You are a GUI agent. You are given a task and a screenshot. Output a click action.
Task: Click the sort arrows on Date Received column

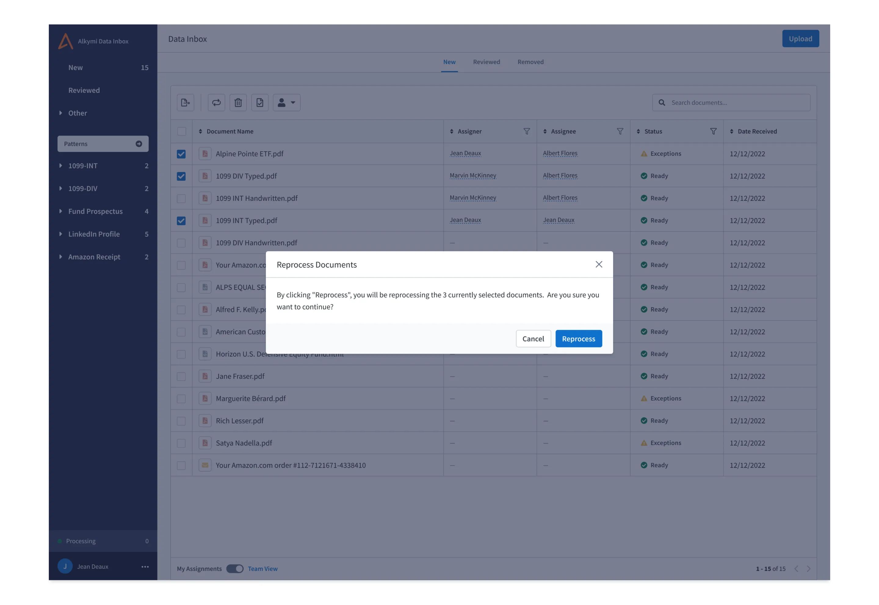pyautogui.click(x=731, y=131)
